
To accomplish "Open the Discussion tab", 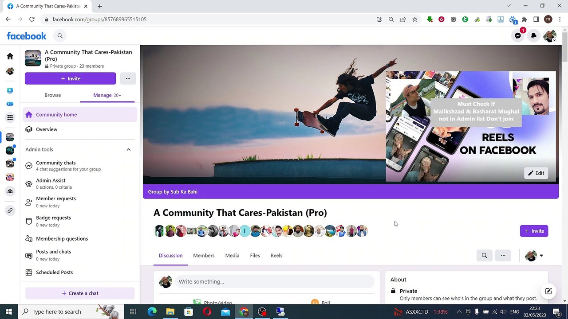I will coord(171,256).
